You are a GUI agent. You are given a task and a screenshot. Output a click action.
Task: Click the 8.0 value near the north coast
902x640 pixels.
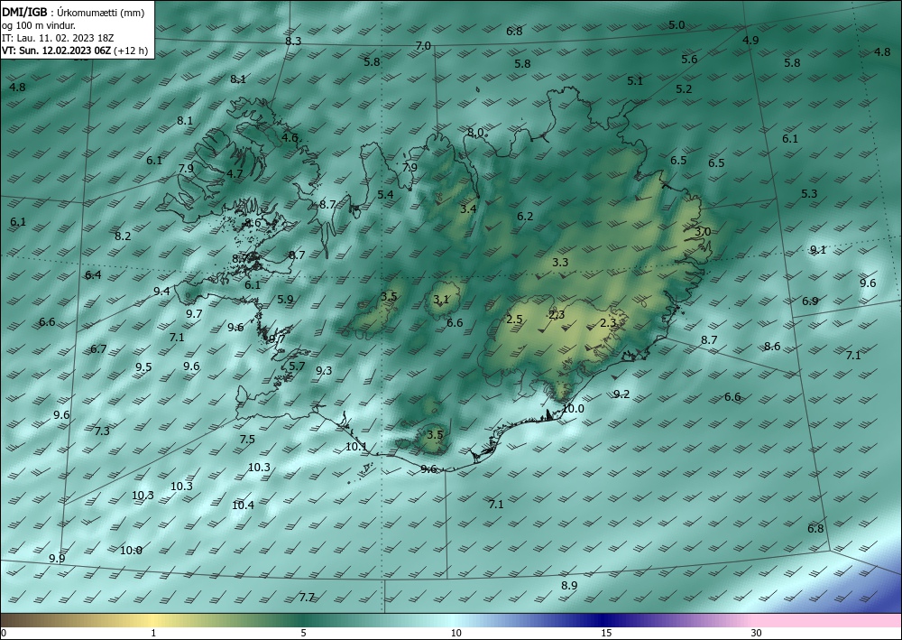(475, 133)
